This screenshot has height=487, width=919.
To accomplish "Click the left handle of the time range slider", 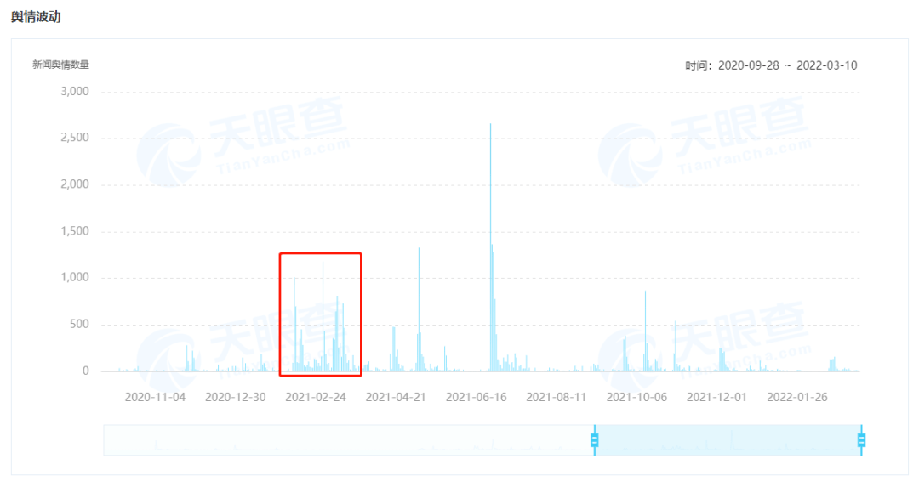I will point(594,440).
